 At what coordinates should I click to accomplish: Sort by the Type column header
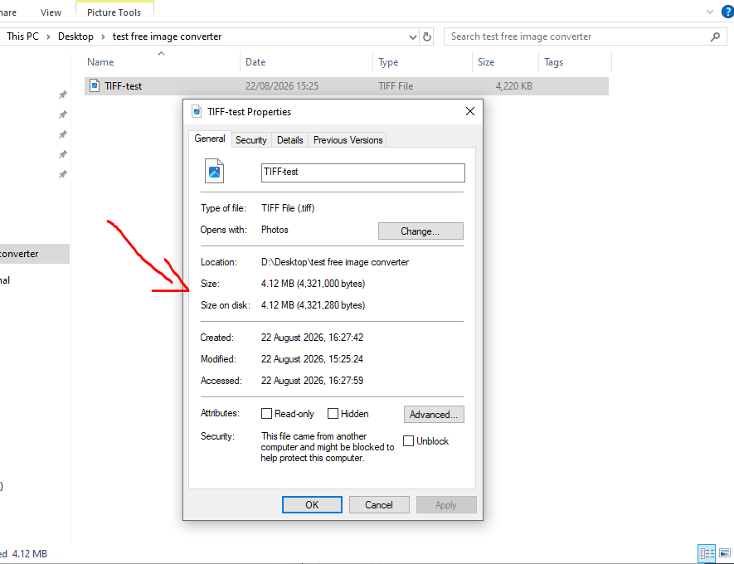pos(423,61)
